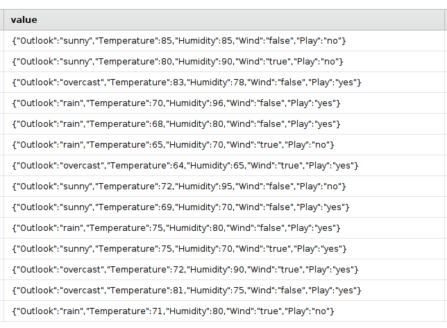Click the overcast row with Temperature 64
Viewport: 447px width, 328px height.
(185, 166)
